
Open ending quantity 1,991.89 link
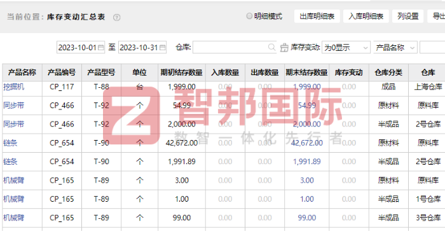(x=307, y=162)
